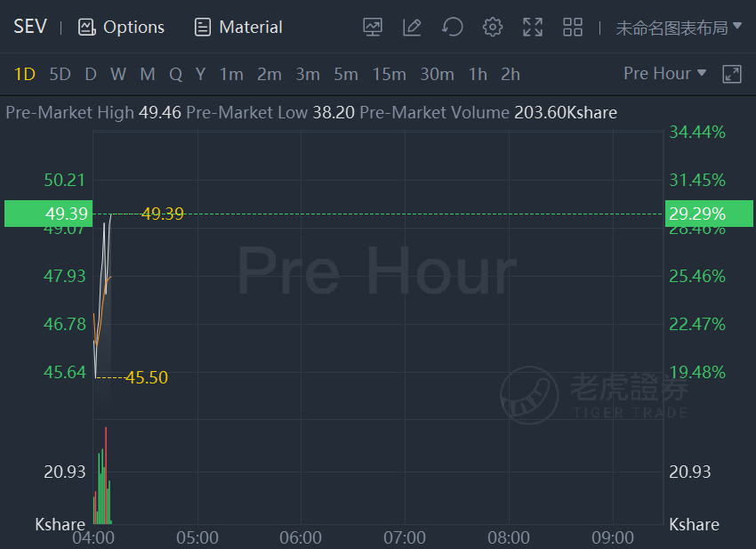
Task: Click the 04:00 marker on time axis
Action: [x=92, y=537]
